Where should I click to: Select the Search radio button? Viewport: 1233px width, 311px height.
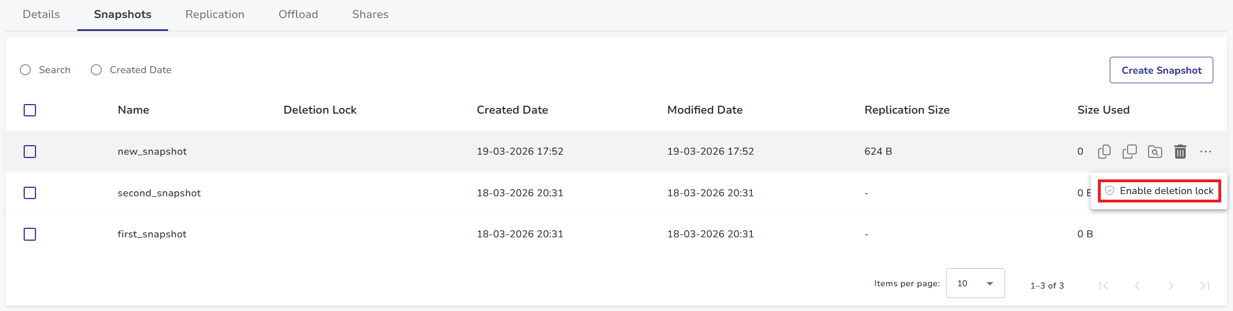click(25, 70)
